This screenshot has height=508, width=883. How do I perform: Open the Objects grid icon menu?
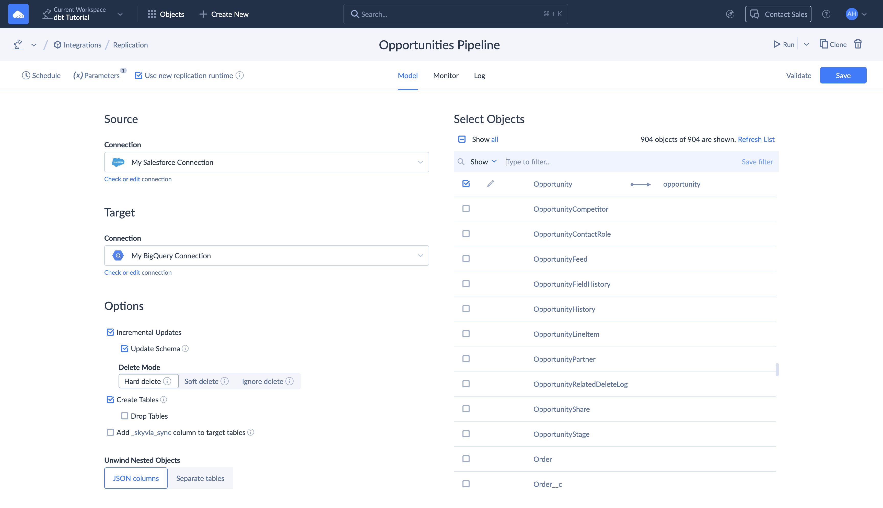(152, 14)
